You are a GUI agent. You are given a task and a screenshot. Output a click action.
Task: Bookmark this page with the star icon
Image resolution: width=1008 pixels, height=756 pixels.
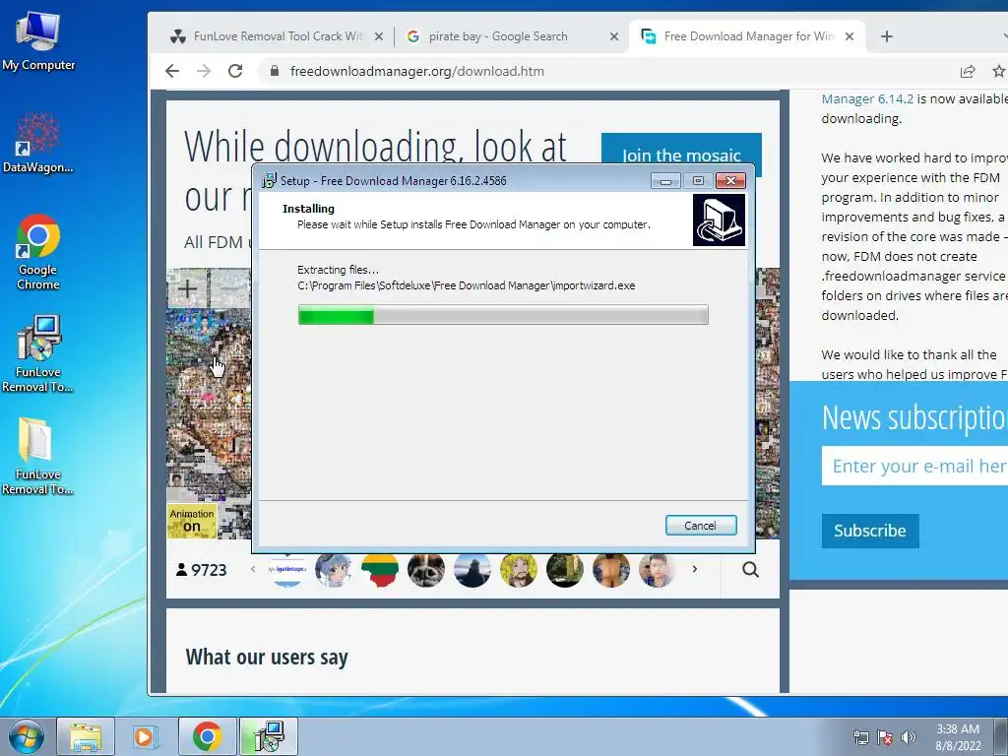998,71
